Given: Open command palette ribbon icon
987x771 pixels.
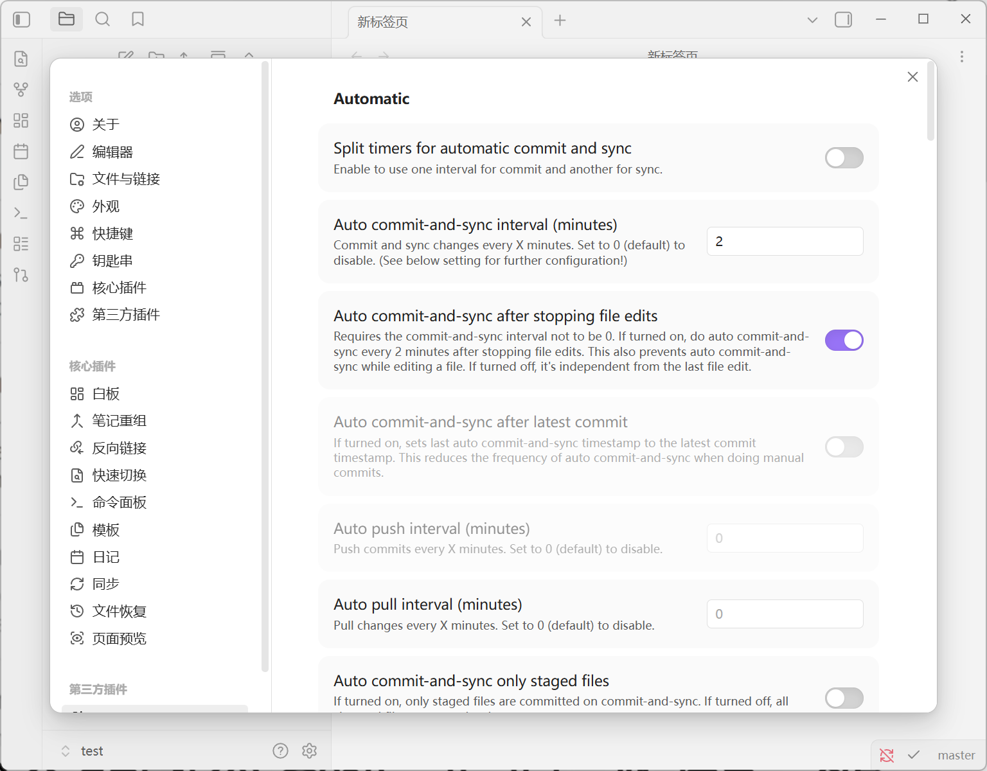Looking at the screenshot, I should coord(21,213).
